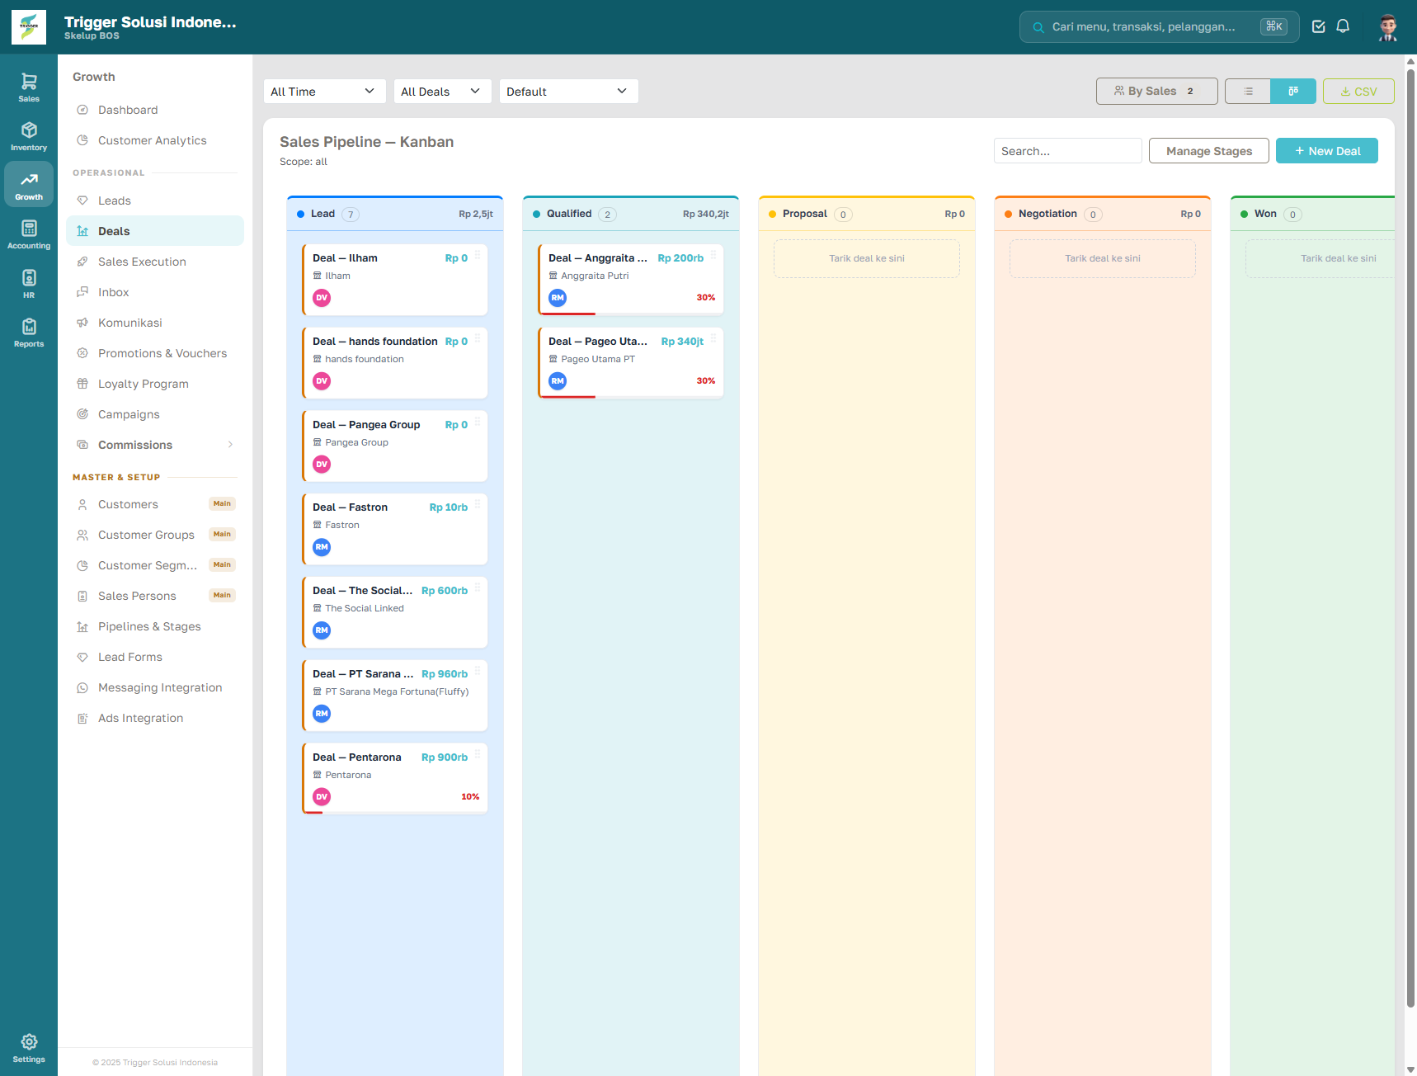Open Messaging Integration menu item
This screenshot has width=1417, height=1076.
tap(155, 687)
